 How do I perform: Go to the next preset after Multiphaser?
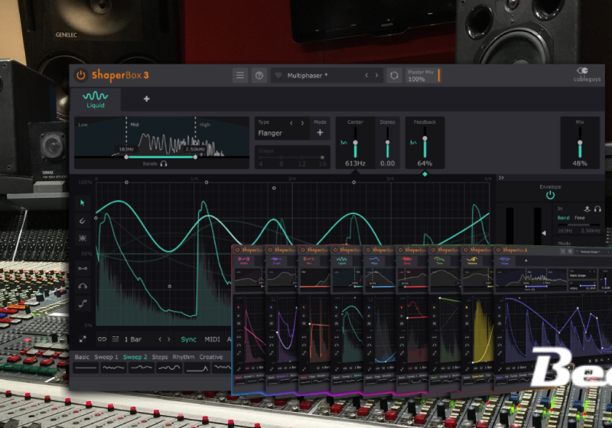(x=377, y=76)
